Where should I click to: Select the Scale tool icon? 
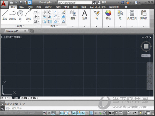[50, 21]
